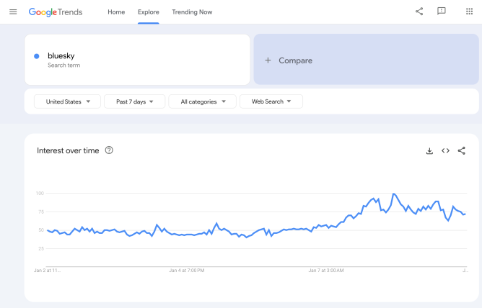Open the All categories dropdown
The image size is (482, 308).
click(203, 101)
